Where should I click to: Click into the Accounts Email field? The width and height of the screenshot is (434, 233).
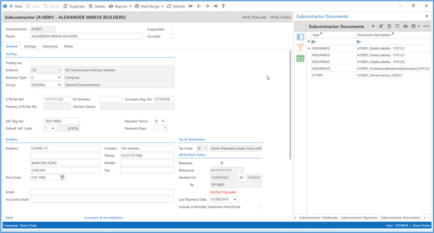(x=102, y=199)
